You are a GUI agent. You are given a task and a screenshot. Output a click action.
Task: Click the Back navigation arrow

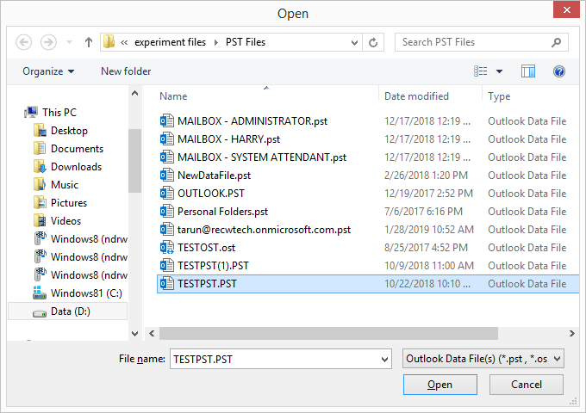tap(23, 42)
